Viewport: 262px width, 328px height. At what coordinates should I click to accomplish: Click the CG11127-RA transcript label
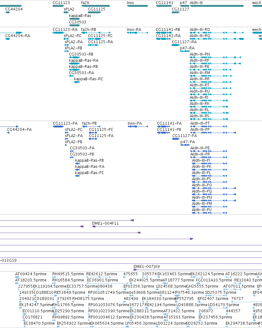point(184,42)
